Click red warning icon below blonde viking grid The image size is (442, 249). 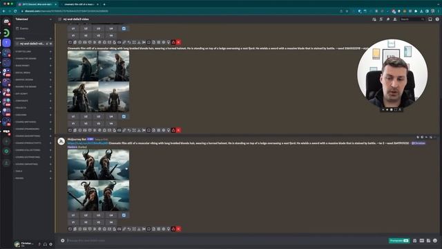pos(173,130)
